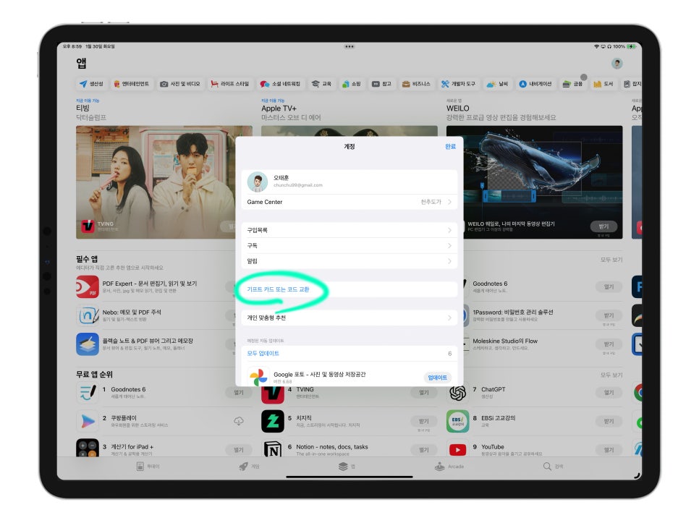Select the 엔터테인먼트 category chip

coord(132,84)
